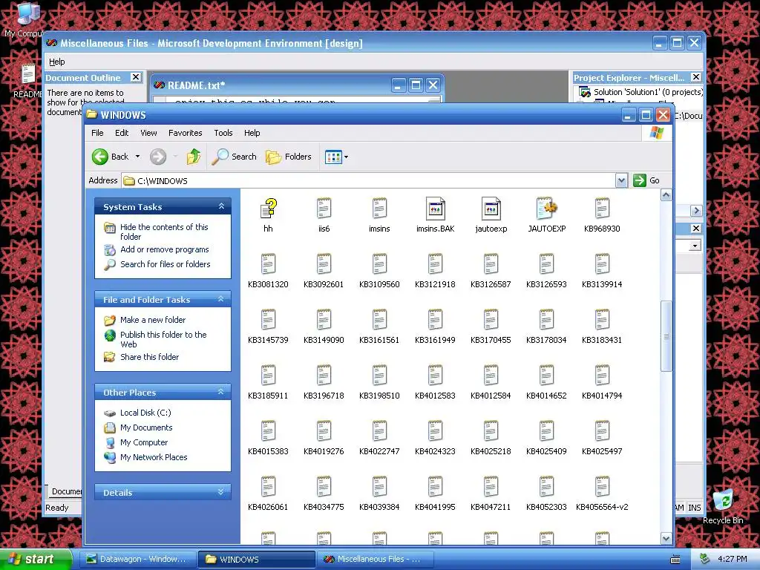Click Make a new folder link
The width and height of the screenshot is (760, 570).
(x=153, y=320)
